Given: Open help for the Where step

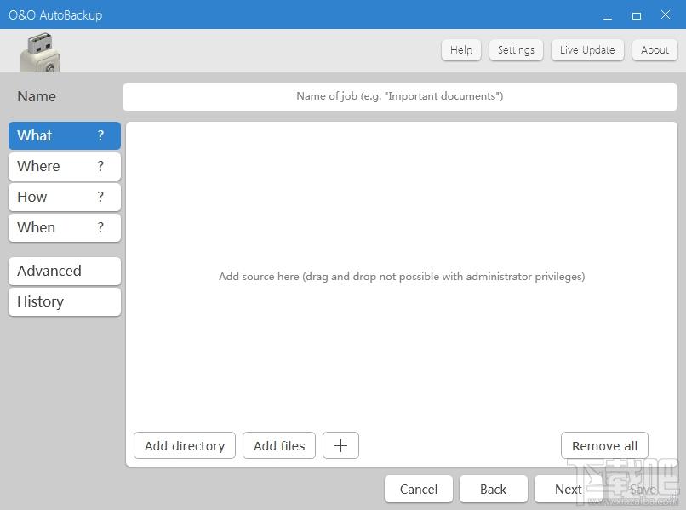Looking at the screenshot, I should [x=100, y=166].
